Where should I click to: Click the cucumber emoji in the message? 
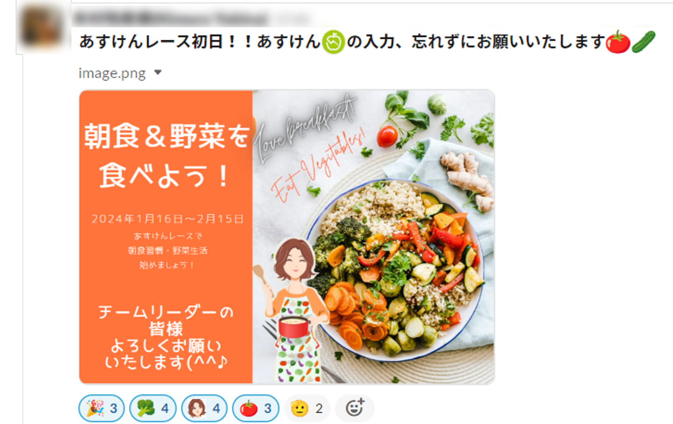[644, 42]
